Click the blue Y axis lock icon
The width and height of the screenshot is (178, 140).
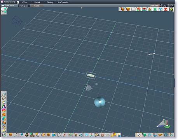pos(161,9)
